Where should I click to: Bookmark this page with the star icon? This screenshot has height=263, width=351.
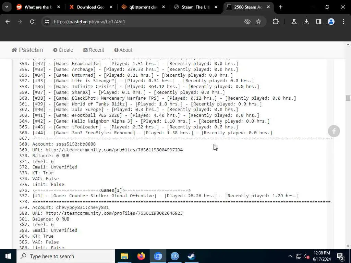258,22
